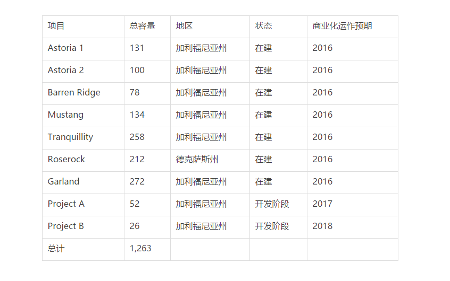Viewport: 450px width, 281px height.
Task: Select the Project B cell
Action: (65, 226)
